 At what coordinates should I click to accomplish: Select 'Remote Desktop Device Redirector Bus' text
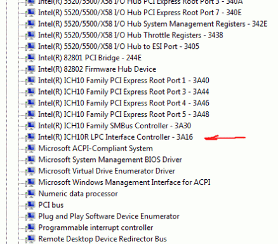point(103,239)
